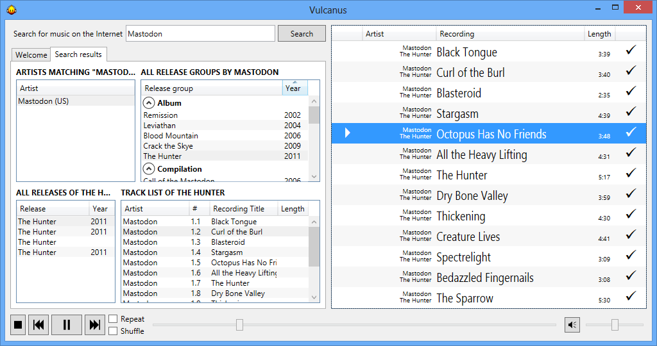The height and width of the screenshot is (346, 657).
Task: Click the release groups scrollbar thumb
Action: pyautogui.click(x=314, y=115)
